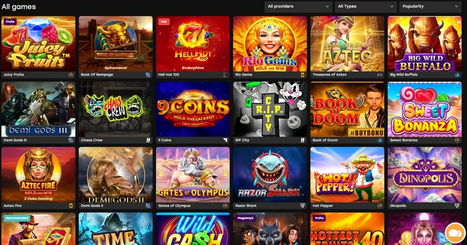
Task: Select the Fruits tag on Juicy Fruits
Action: pos(10,22)
